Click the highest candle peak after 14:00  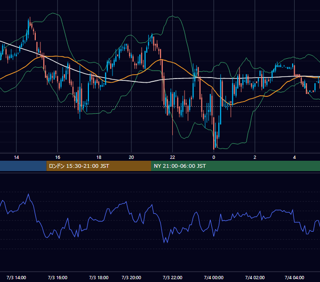[30, 22]
